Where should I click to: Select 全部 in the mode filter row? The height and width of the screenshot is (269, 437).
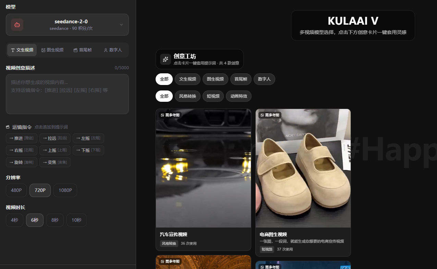[x=164, y=79]
